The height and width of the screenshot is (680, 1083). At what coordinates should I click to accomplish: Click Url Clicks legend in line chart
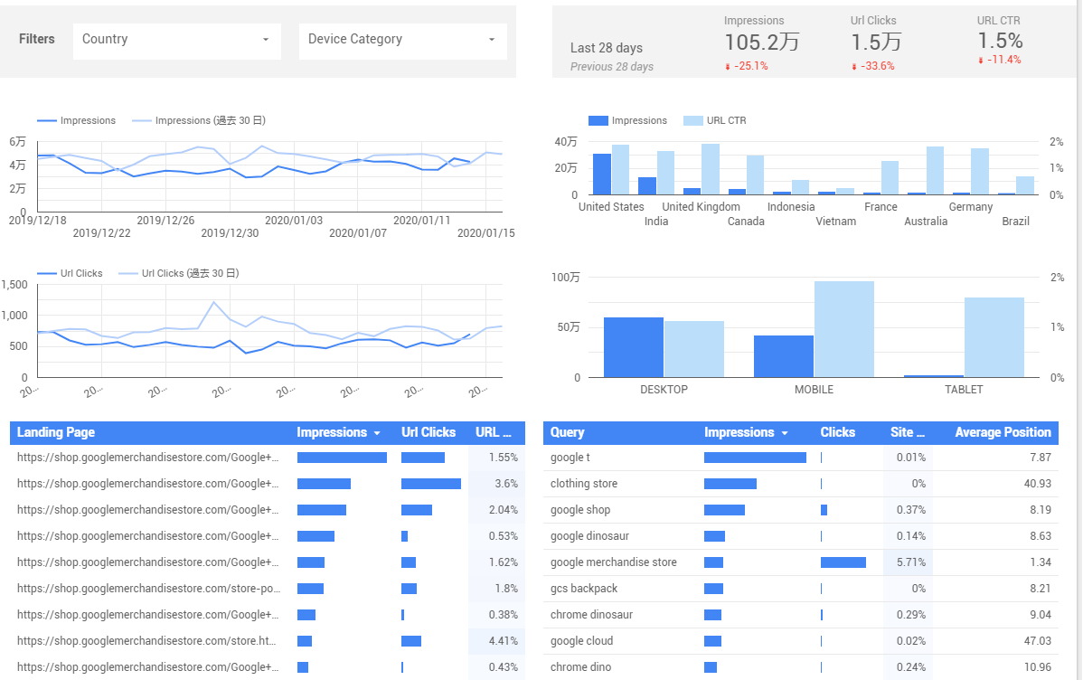pyautogui.click(x=70, y=273)
